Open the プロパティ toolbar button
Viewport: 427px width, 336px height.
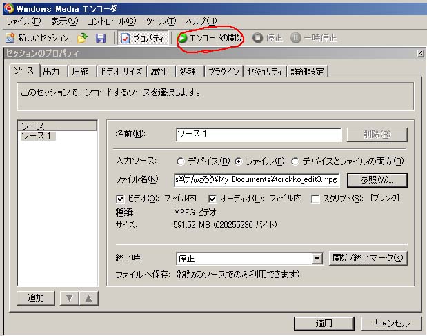click(x=143, y=38)
